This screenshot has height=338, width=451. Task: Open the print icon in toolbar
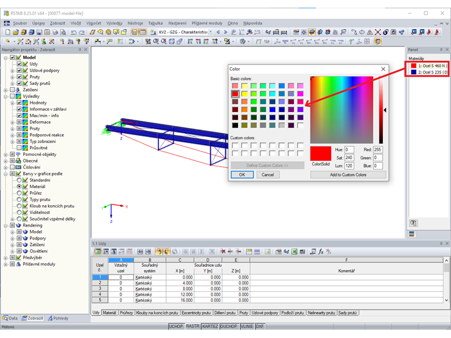pyautogui.click(x=55, y=32)
